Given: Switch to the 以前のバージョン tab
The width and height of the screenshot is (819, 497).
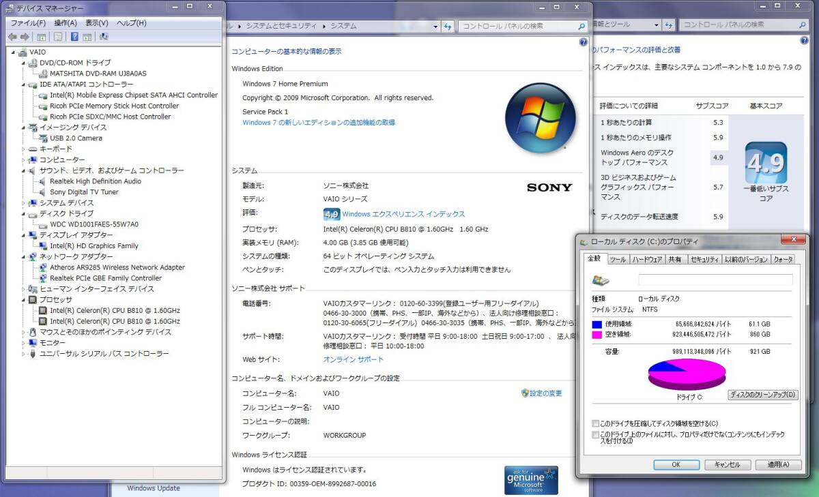Looking at the screenshot, I should point(746,259).
